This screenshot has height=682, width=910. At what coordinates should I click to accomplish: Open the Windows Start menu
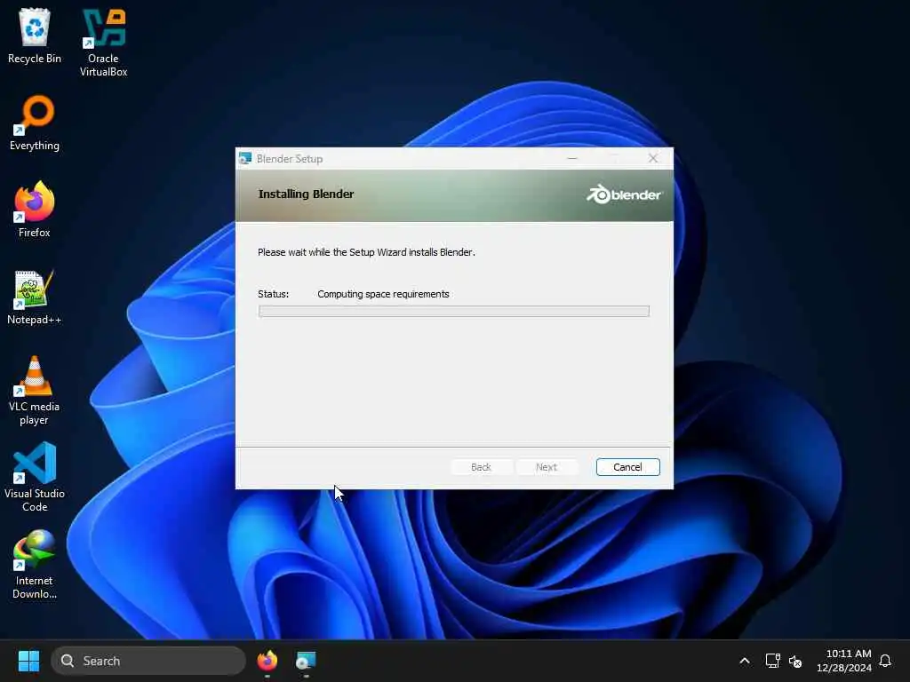[x=28, y=661]
